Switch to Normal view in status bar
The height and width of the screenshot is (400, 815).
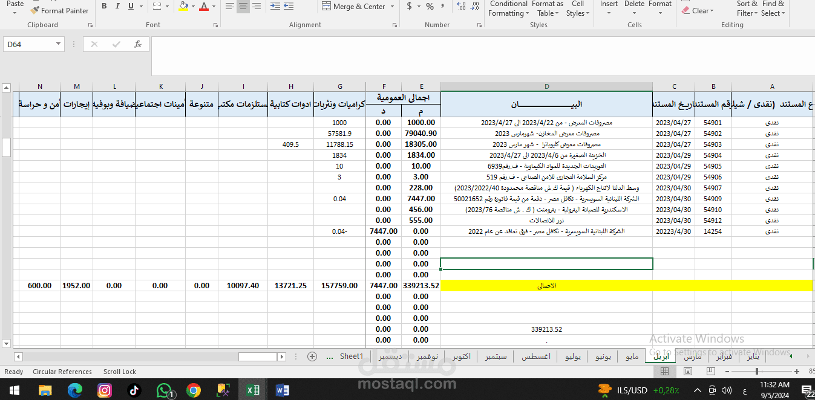tap(664, 371)
